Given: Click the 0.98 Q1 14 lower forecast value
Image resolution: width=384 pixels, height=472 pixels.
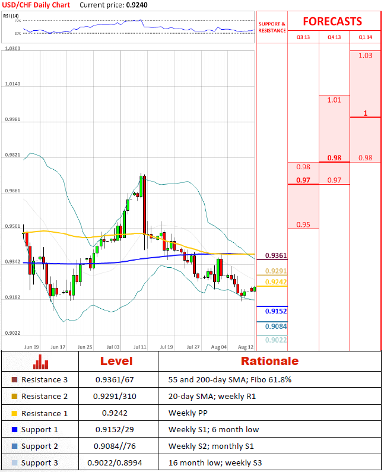Looking at the screenshot, I should point(366,158).
